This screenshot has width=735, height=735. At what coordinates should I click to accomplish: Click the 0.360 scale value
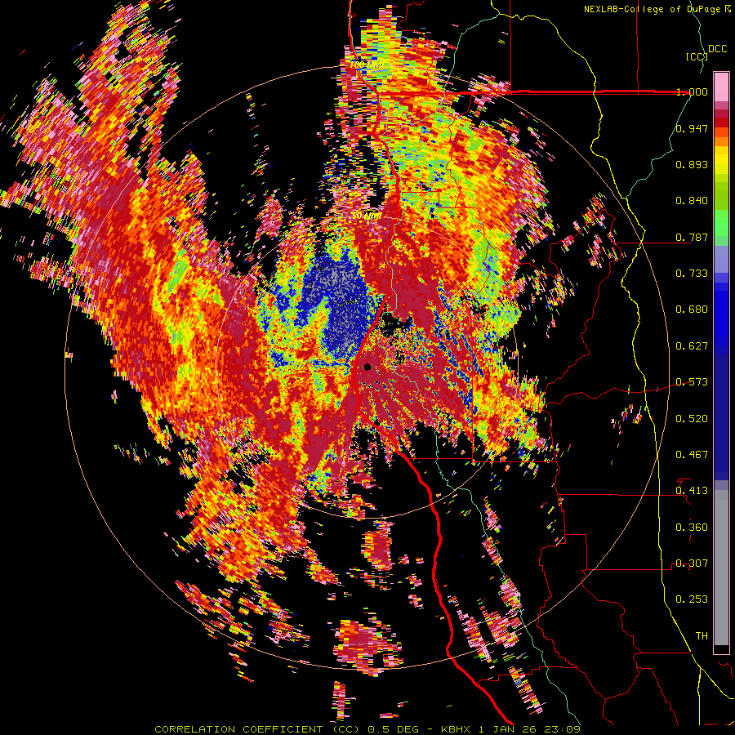point(692,527)
